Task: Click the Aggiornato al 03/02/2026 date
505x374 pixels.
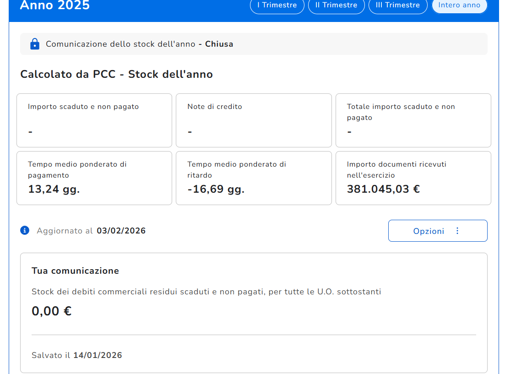Action: pyautogui.click(x=121, y=231)
